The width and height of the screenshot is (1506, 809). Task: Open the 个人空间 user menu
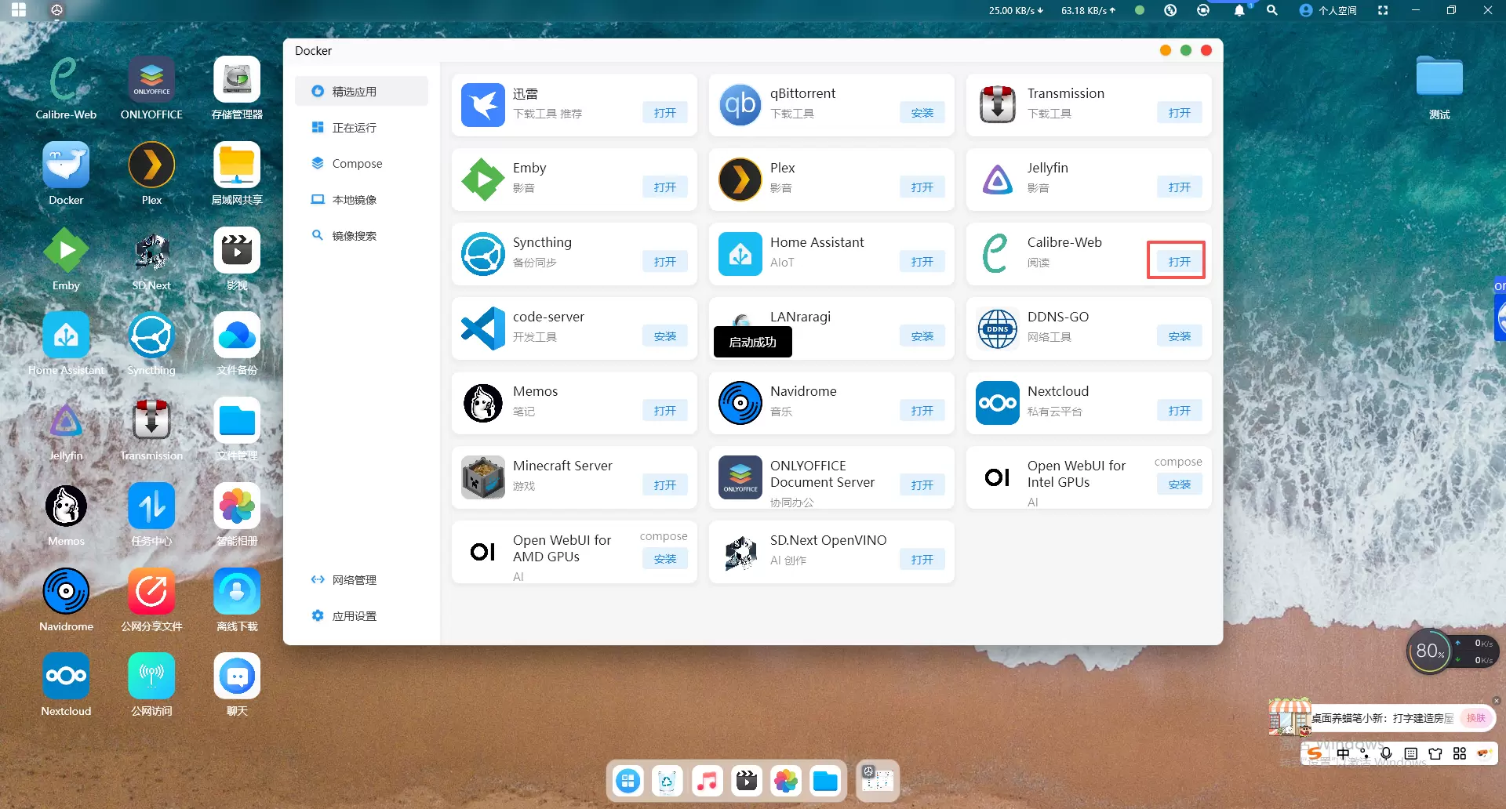(x=1328, y=11)
